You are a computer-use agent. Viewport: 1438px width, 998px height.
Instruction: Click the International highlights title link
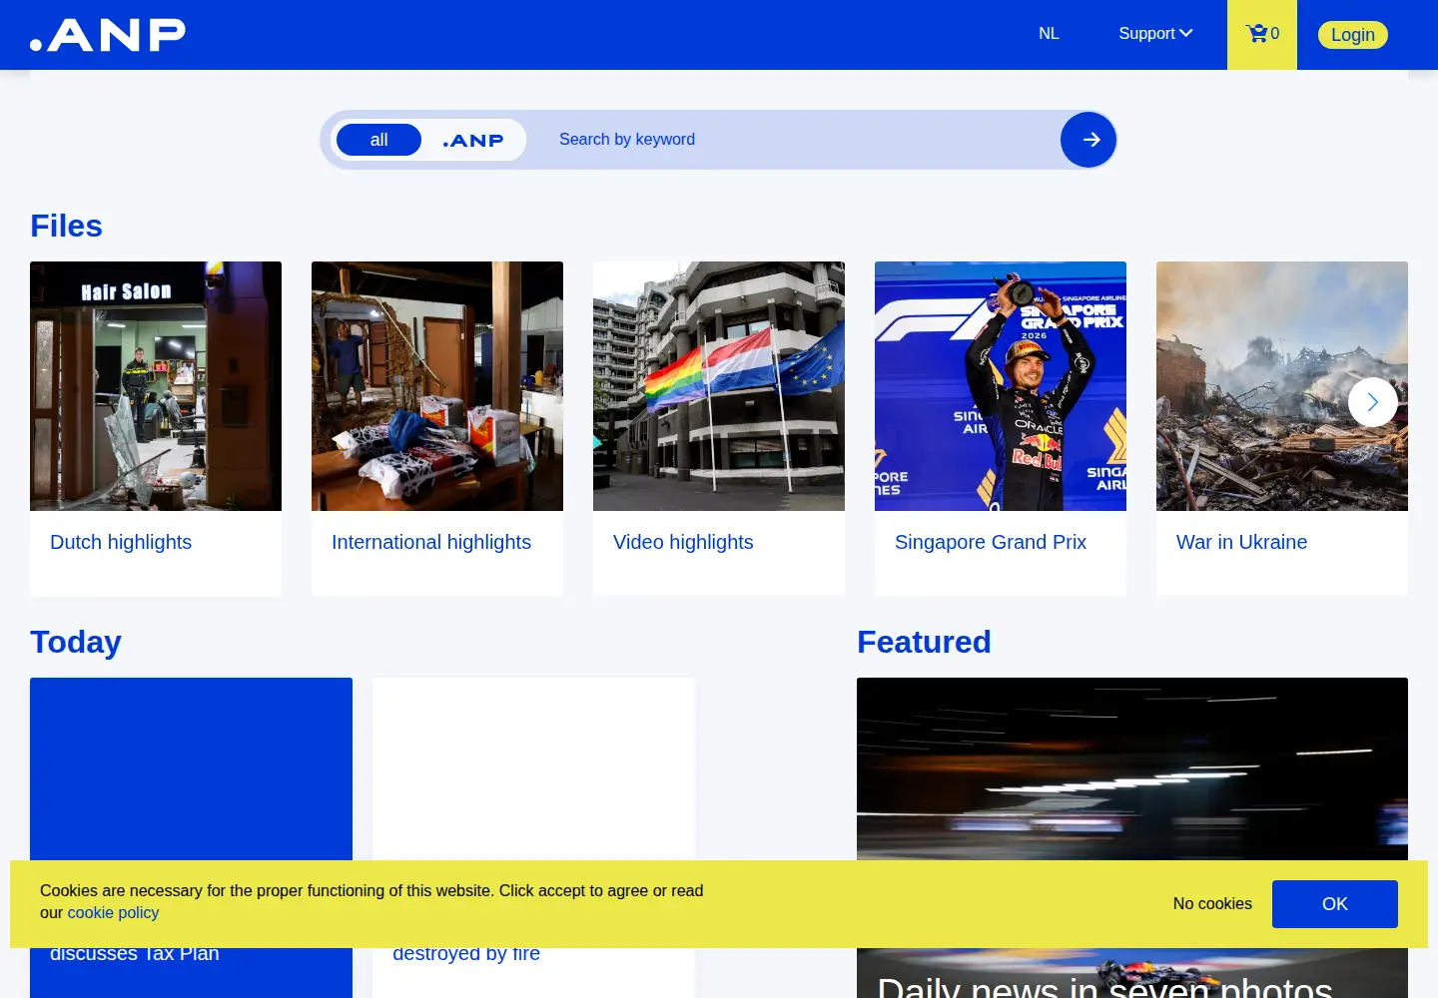(x=431, y=542)
